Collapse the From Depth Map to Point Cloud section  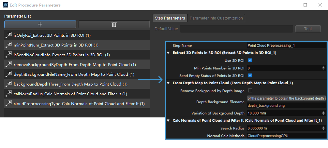(168, 83)
